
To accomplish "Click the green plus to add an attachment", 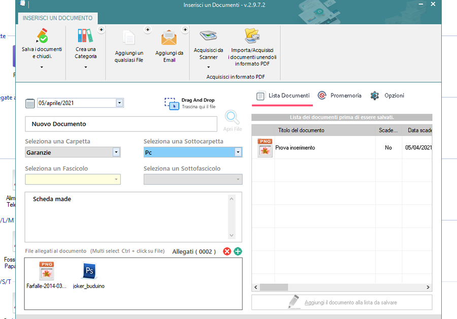I will tap(237, 251).
